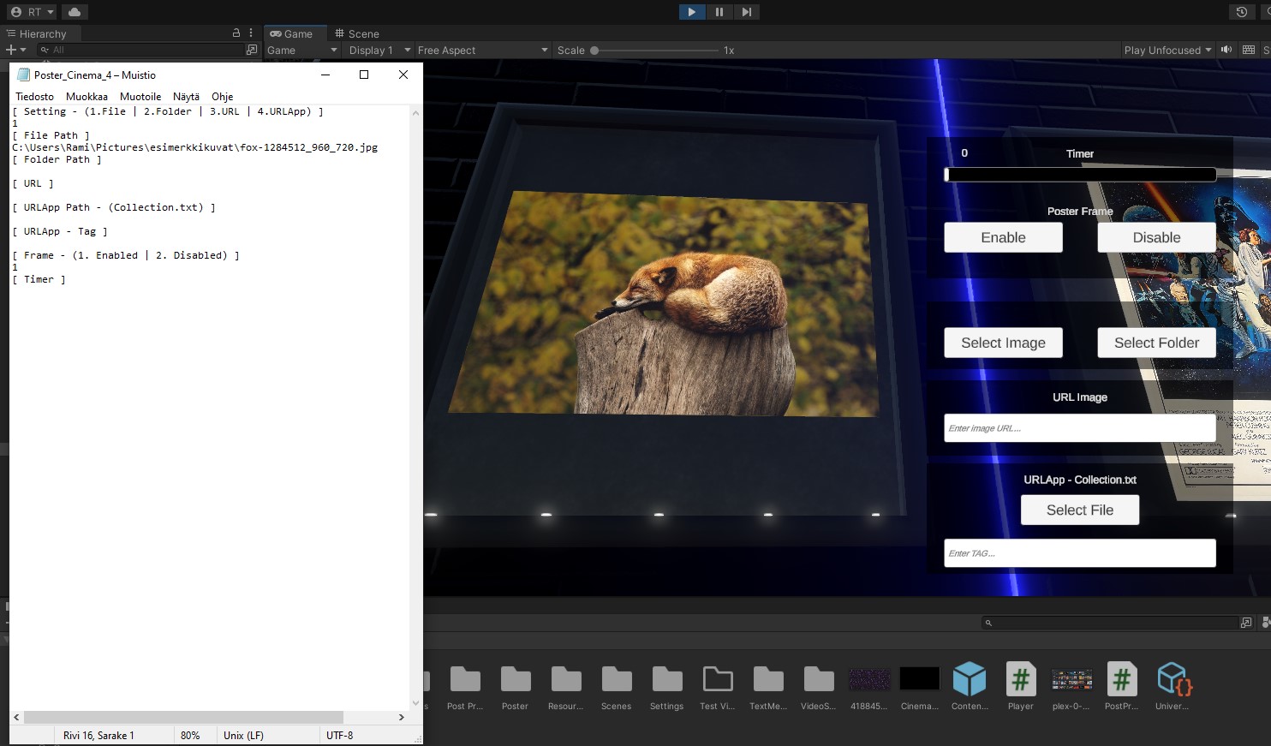
Task: Click Select Image in the game UI
Action: pos(1003,343)
